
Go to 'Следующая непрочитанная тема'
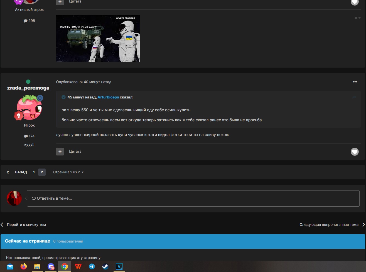coord(329,224)
